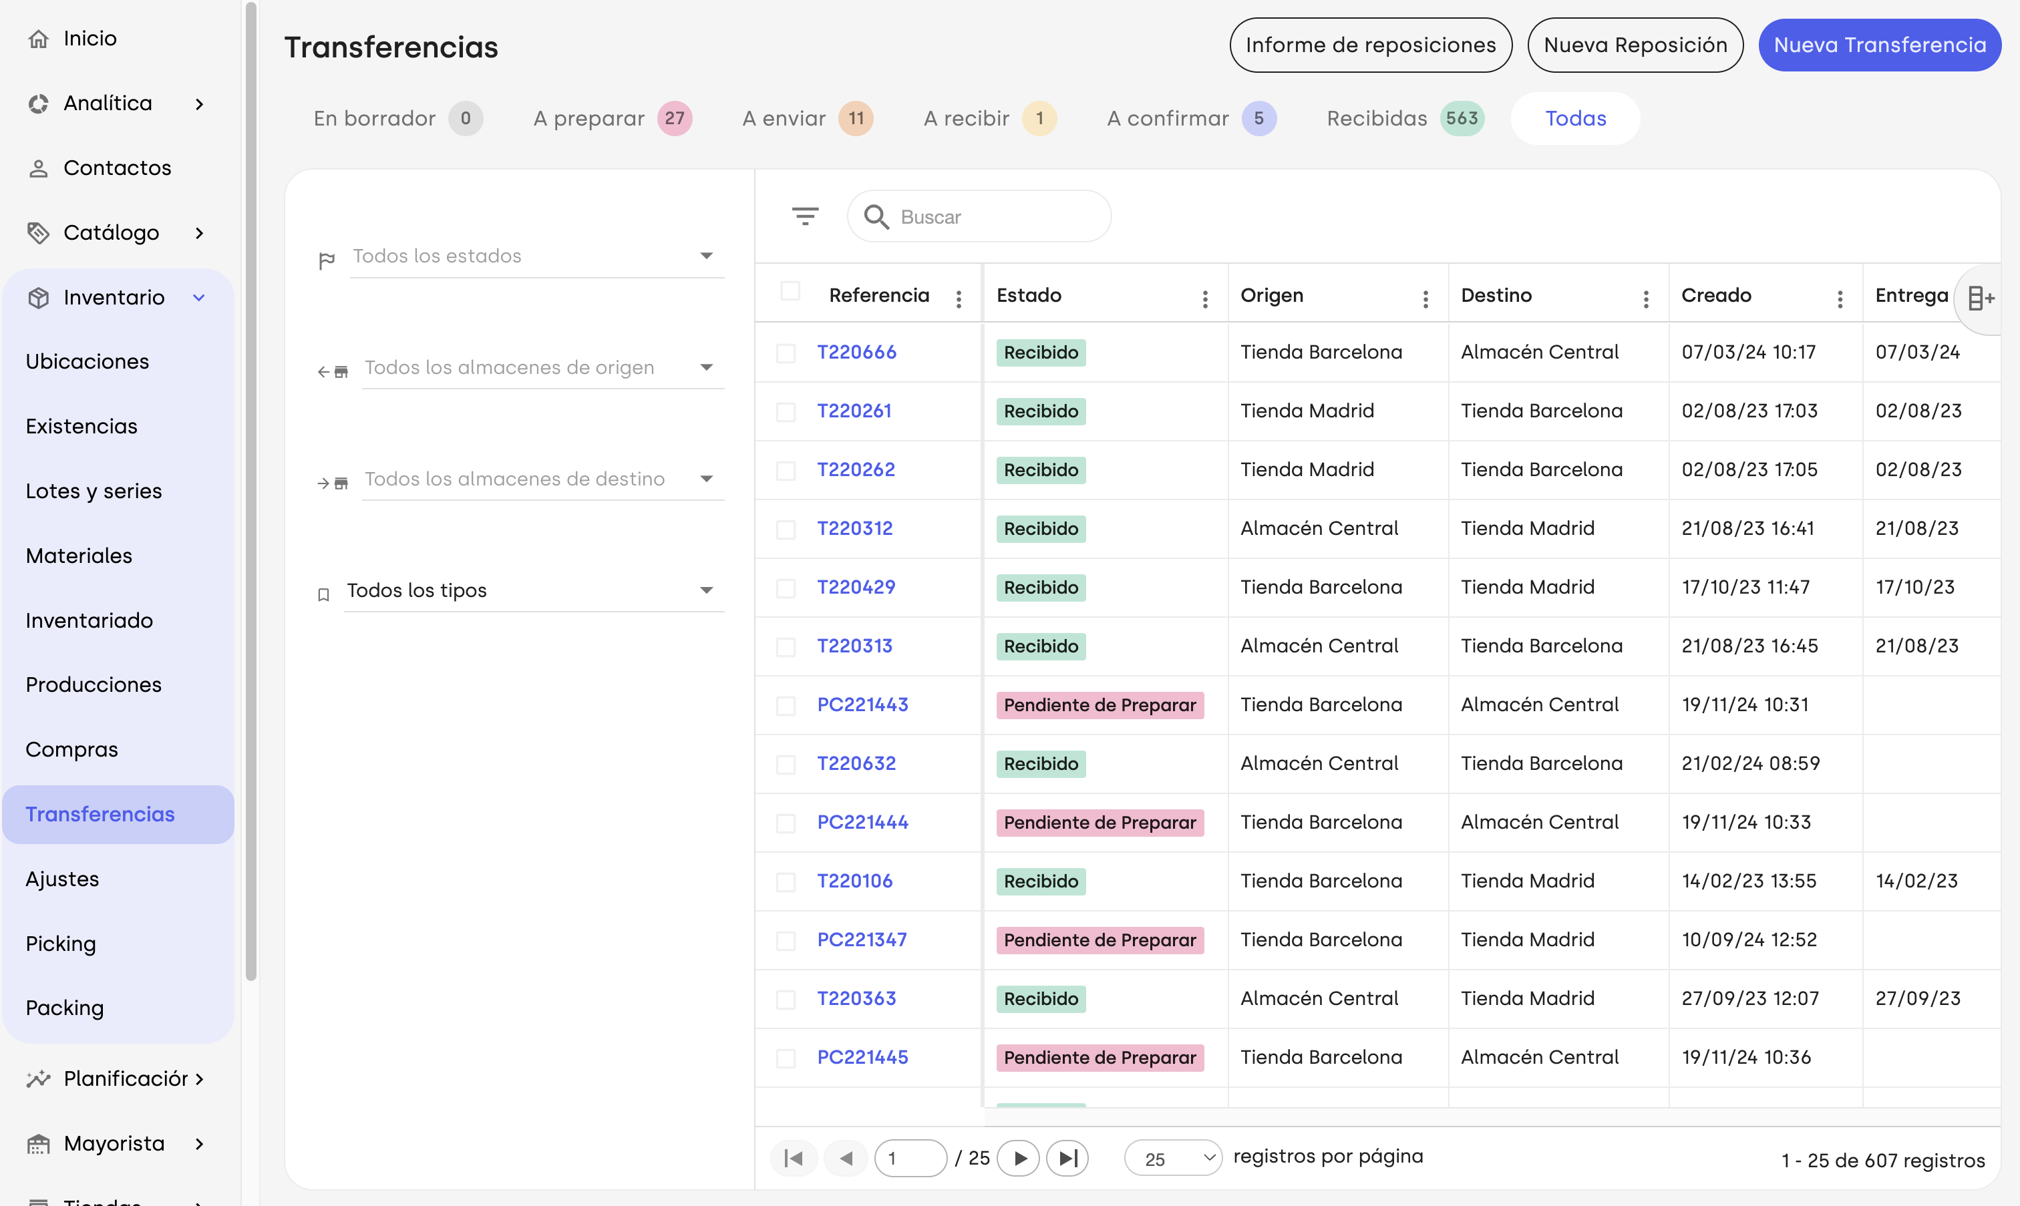The image size is (2020, 1206).
Task: Click the Catálogo tag icon
Action: 38,232
